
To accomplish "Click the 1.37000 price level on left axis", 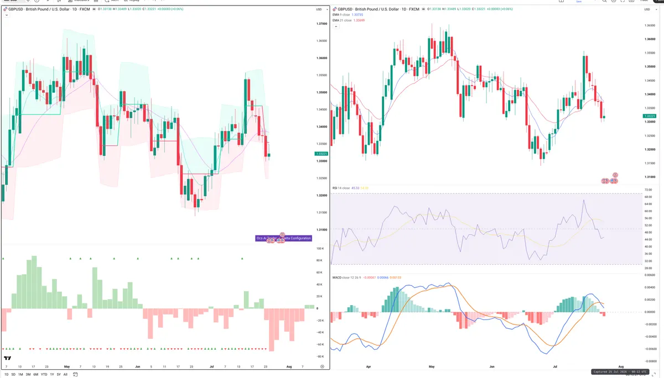I will point(320,24).
